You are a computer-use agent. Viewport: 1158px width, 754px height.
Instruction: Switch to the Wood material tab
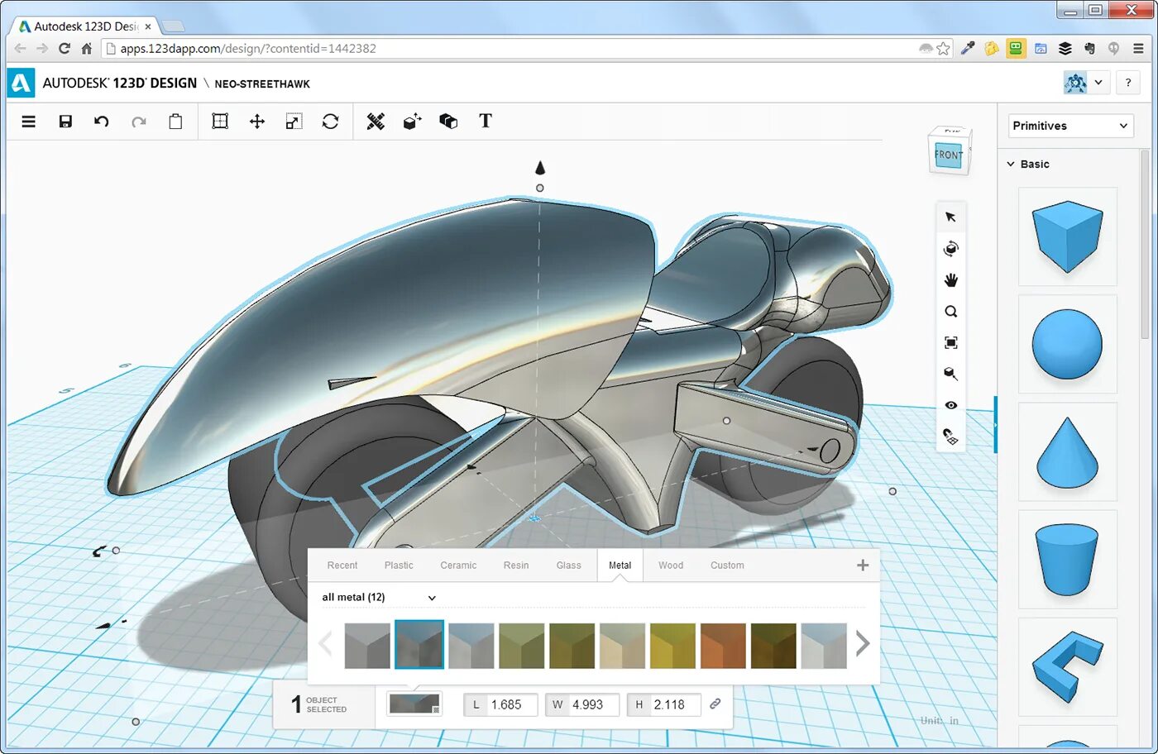pos(671,565)
